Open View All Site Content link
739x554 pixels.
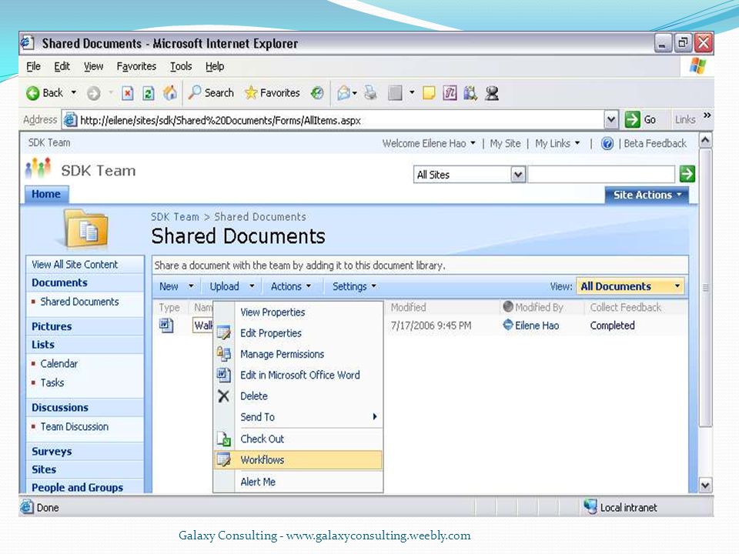[x=75, y=264]
